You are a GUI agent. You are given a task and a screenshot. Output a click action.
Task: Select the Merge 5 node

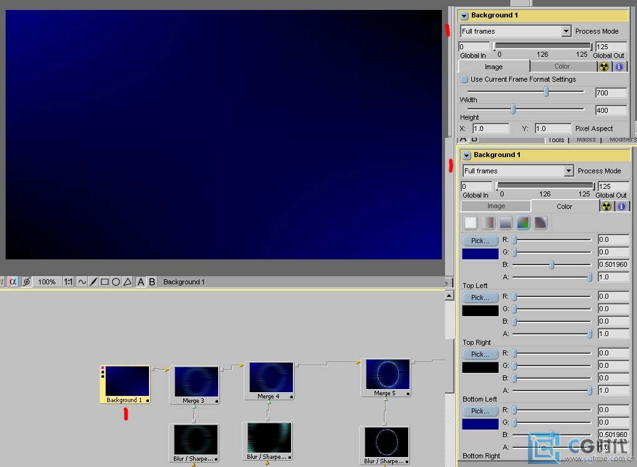pyautogui.click(x=386, y=378)
